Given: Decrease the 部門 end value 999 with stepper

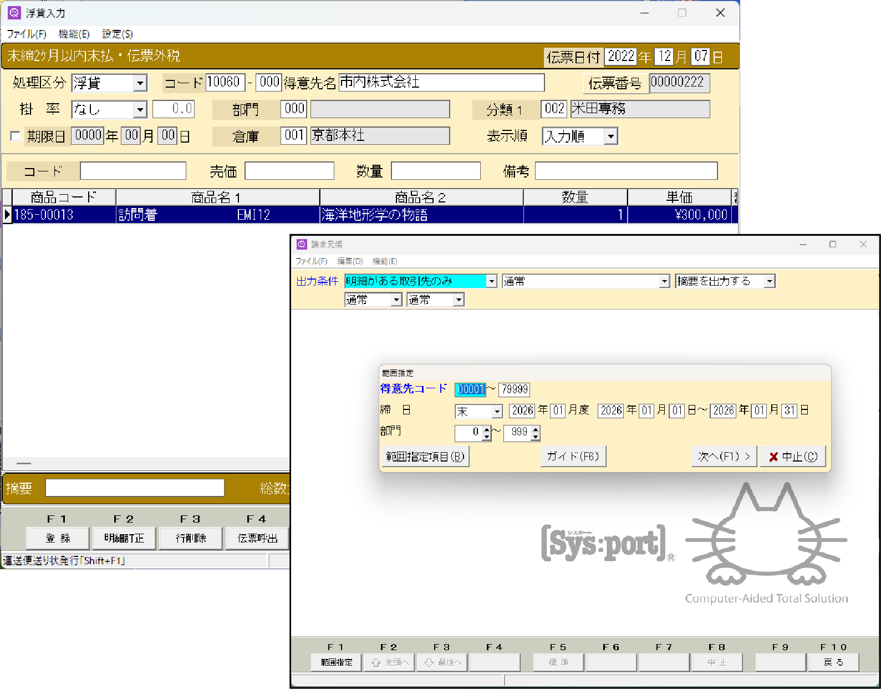Looking at the screenshot, I should (536, 437).
